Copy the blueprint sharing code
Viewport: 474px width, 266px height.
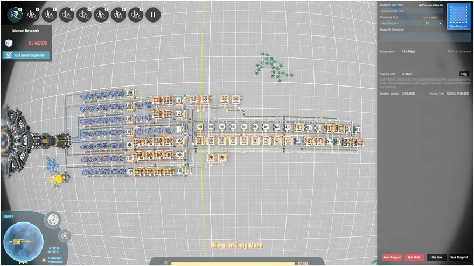(x=463, y=74)
